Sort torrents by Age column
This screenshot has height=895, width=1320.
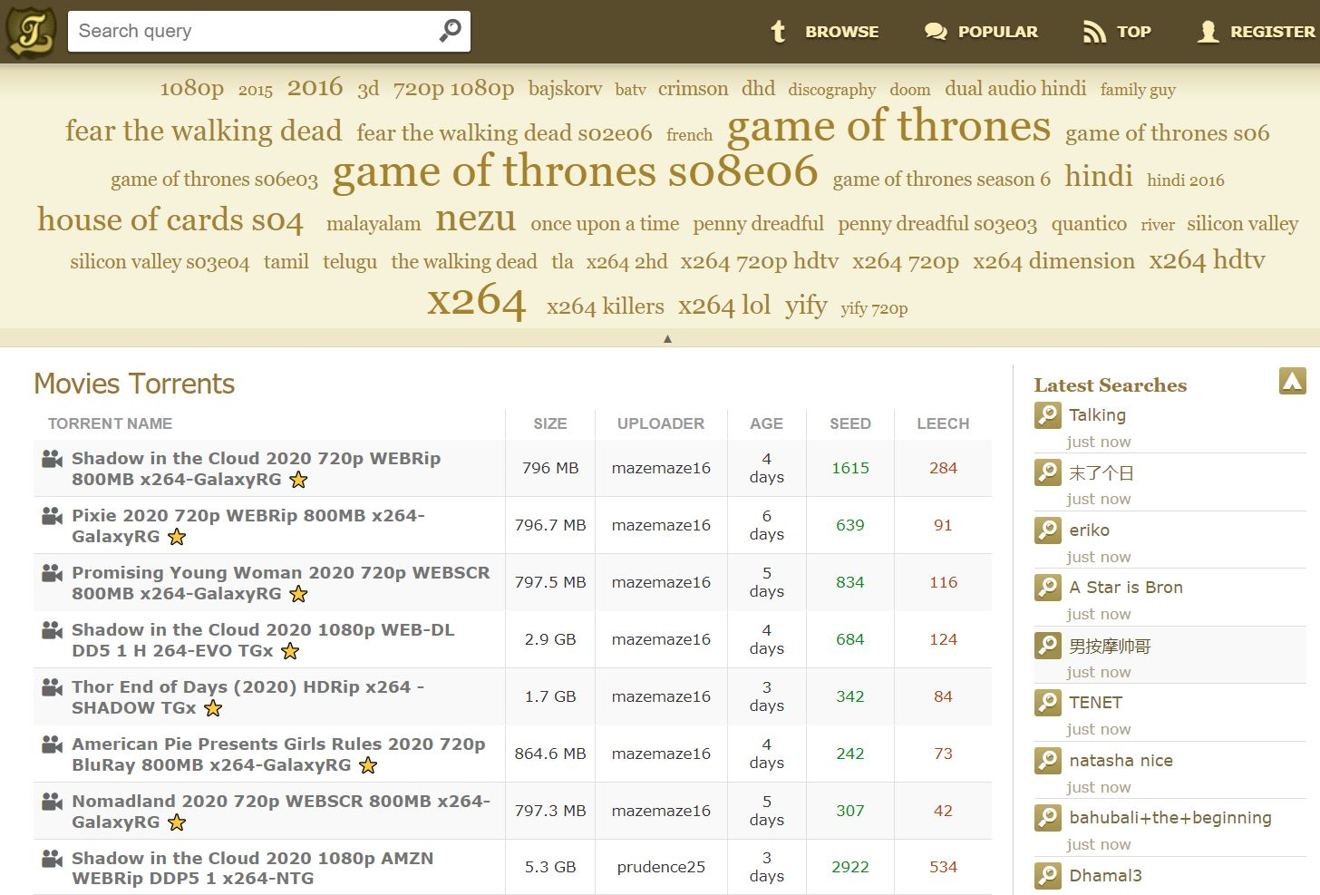(x=766, y=423)
